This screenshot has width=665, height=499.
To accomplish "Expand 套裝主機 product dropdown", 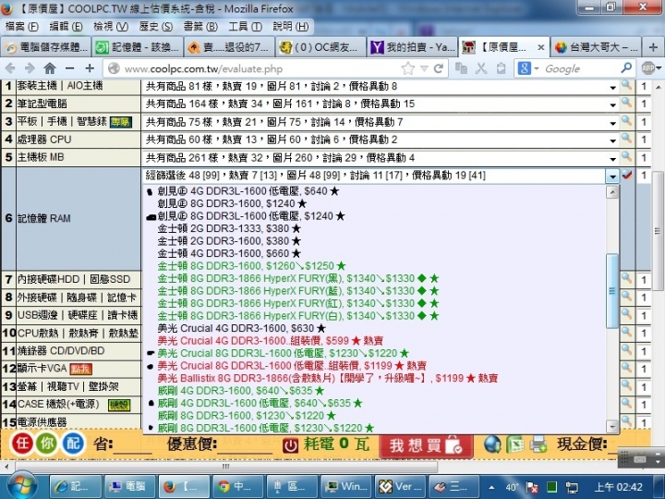I will point(613,88).
